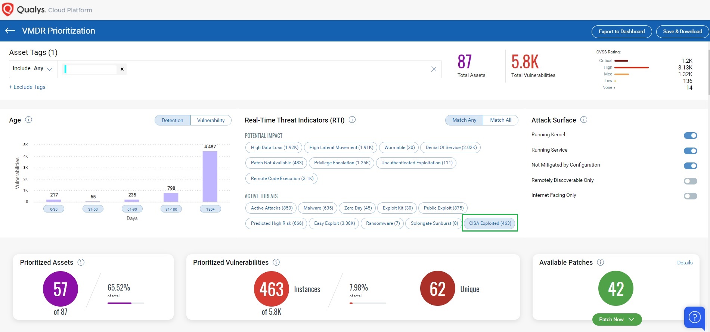The image size is (710, 332).
Task: Click Export to Dashboard button
Action: coord(621,32)
